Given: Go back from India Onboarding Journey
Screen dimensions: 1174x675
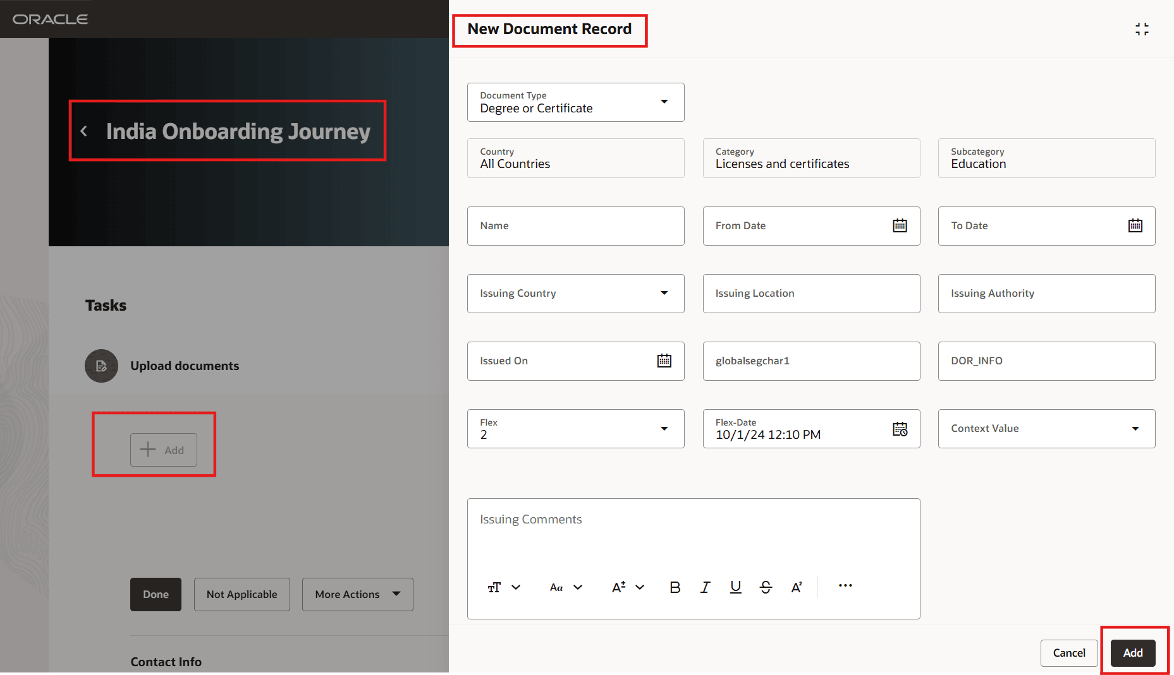Looking at the screenshot, I should point(83,131).
